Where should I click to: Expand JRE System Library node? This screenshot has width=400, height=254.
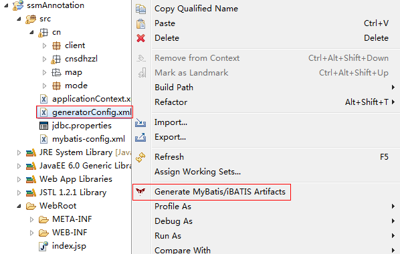pyautogui.click(x=19, y=153)
